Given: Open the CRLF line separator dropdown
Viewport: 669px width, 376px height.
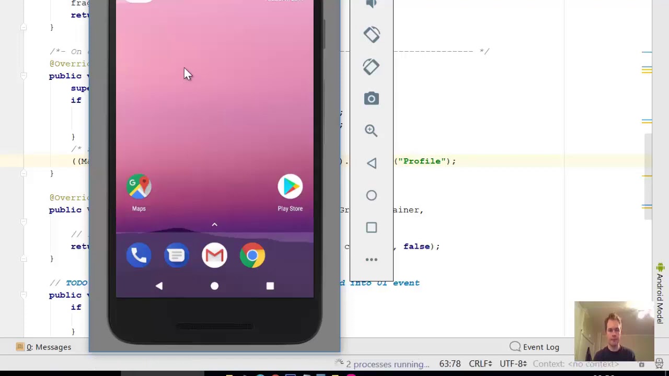Looking at the screenshot, I should [480, 364].
